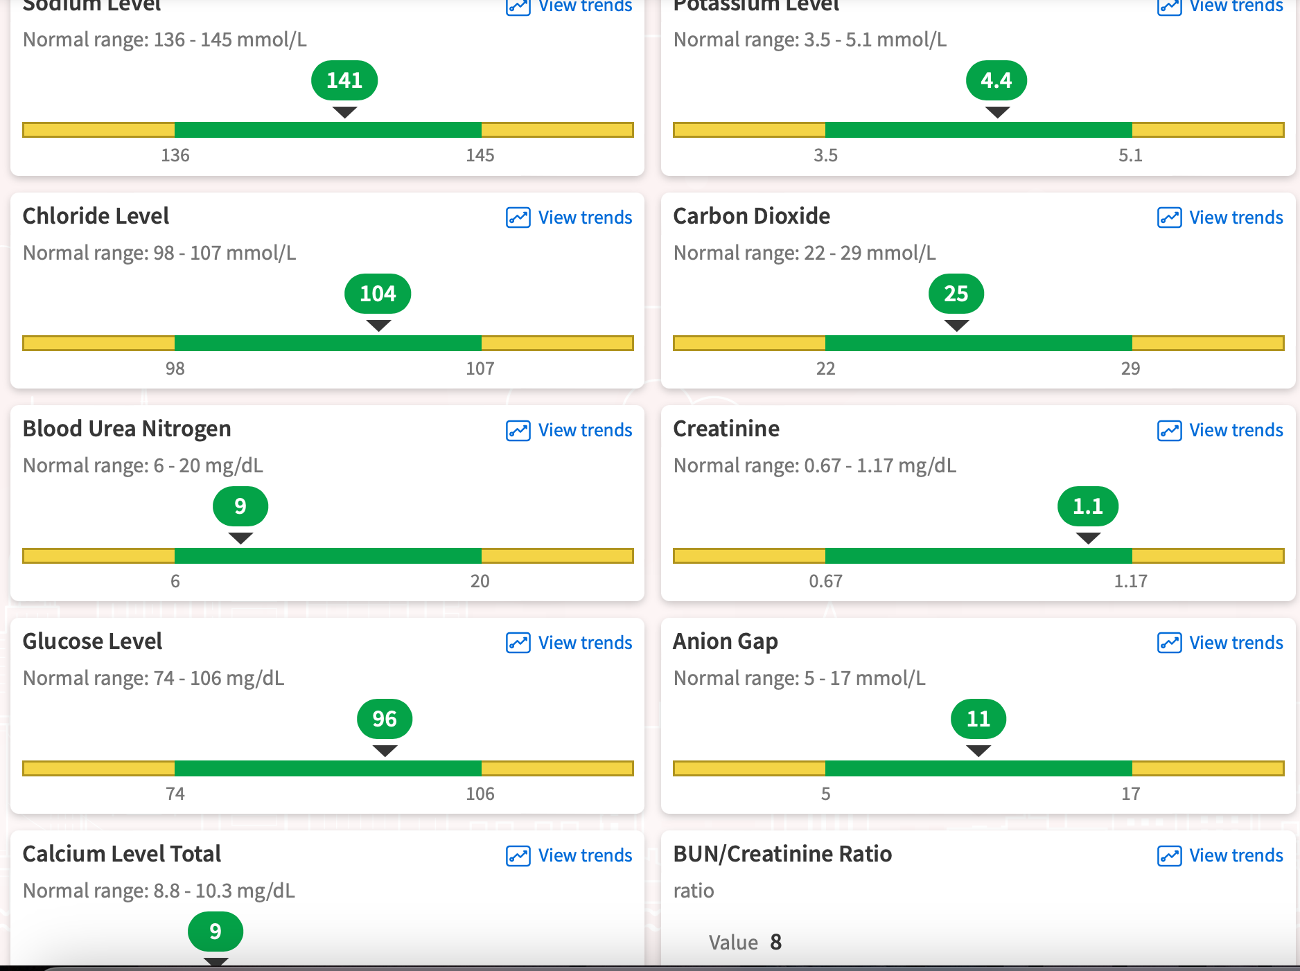This screenshot has width=1300, height=971.
Task: Select the Glucose Level 96 value bubble
Action: [385, 719]
